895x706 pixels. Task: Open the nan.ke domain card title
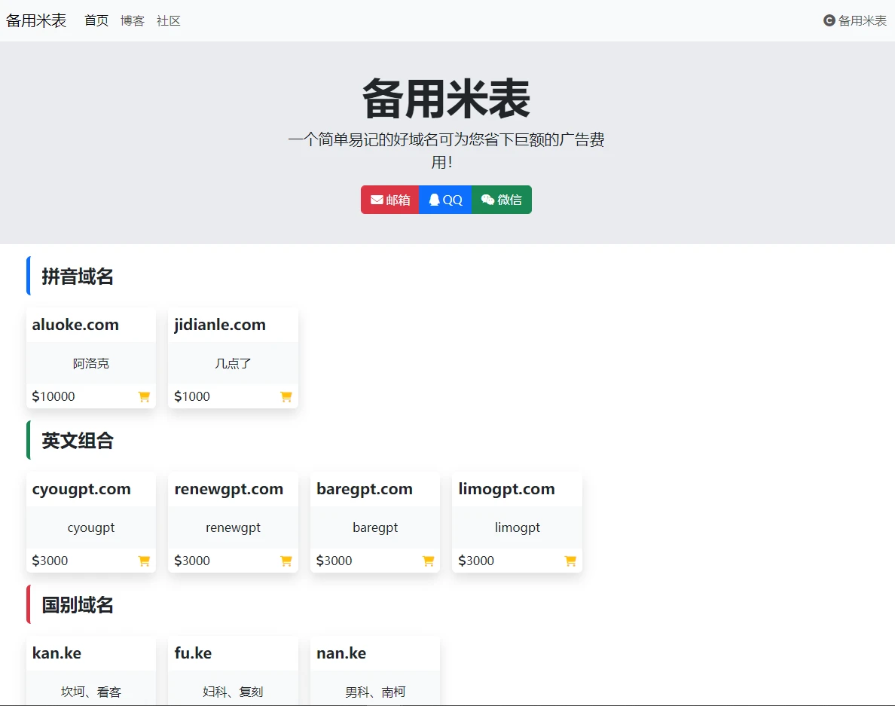pyautogui.click(x=341, y=653)
